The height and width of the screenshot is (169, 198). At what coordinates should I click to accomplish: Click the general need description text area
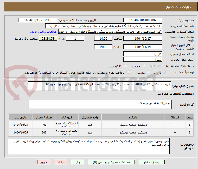tap(100, 86)
